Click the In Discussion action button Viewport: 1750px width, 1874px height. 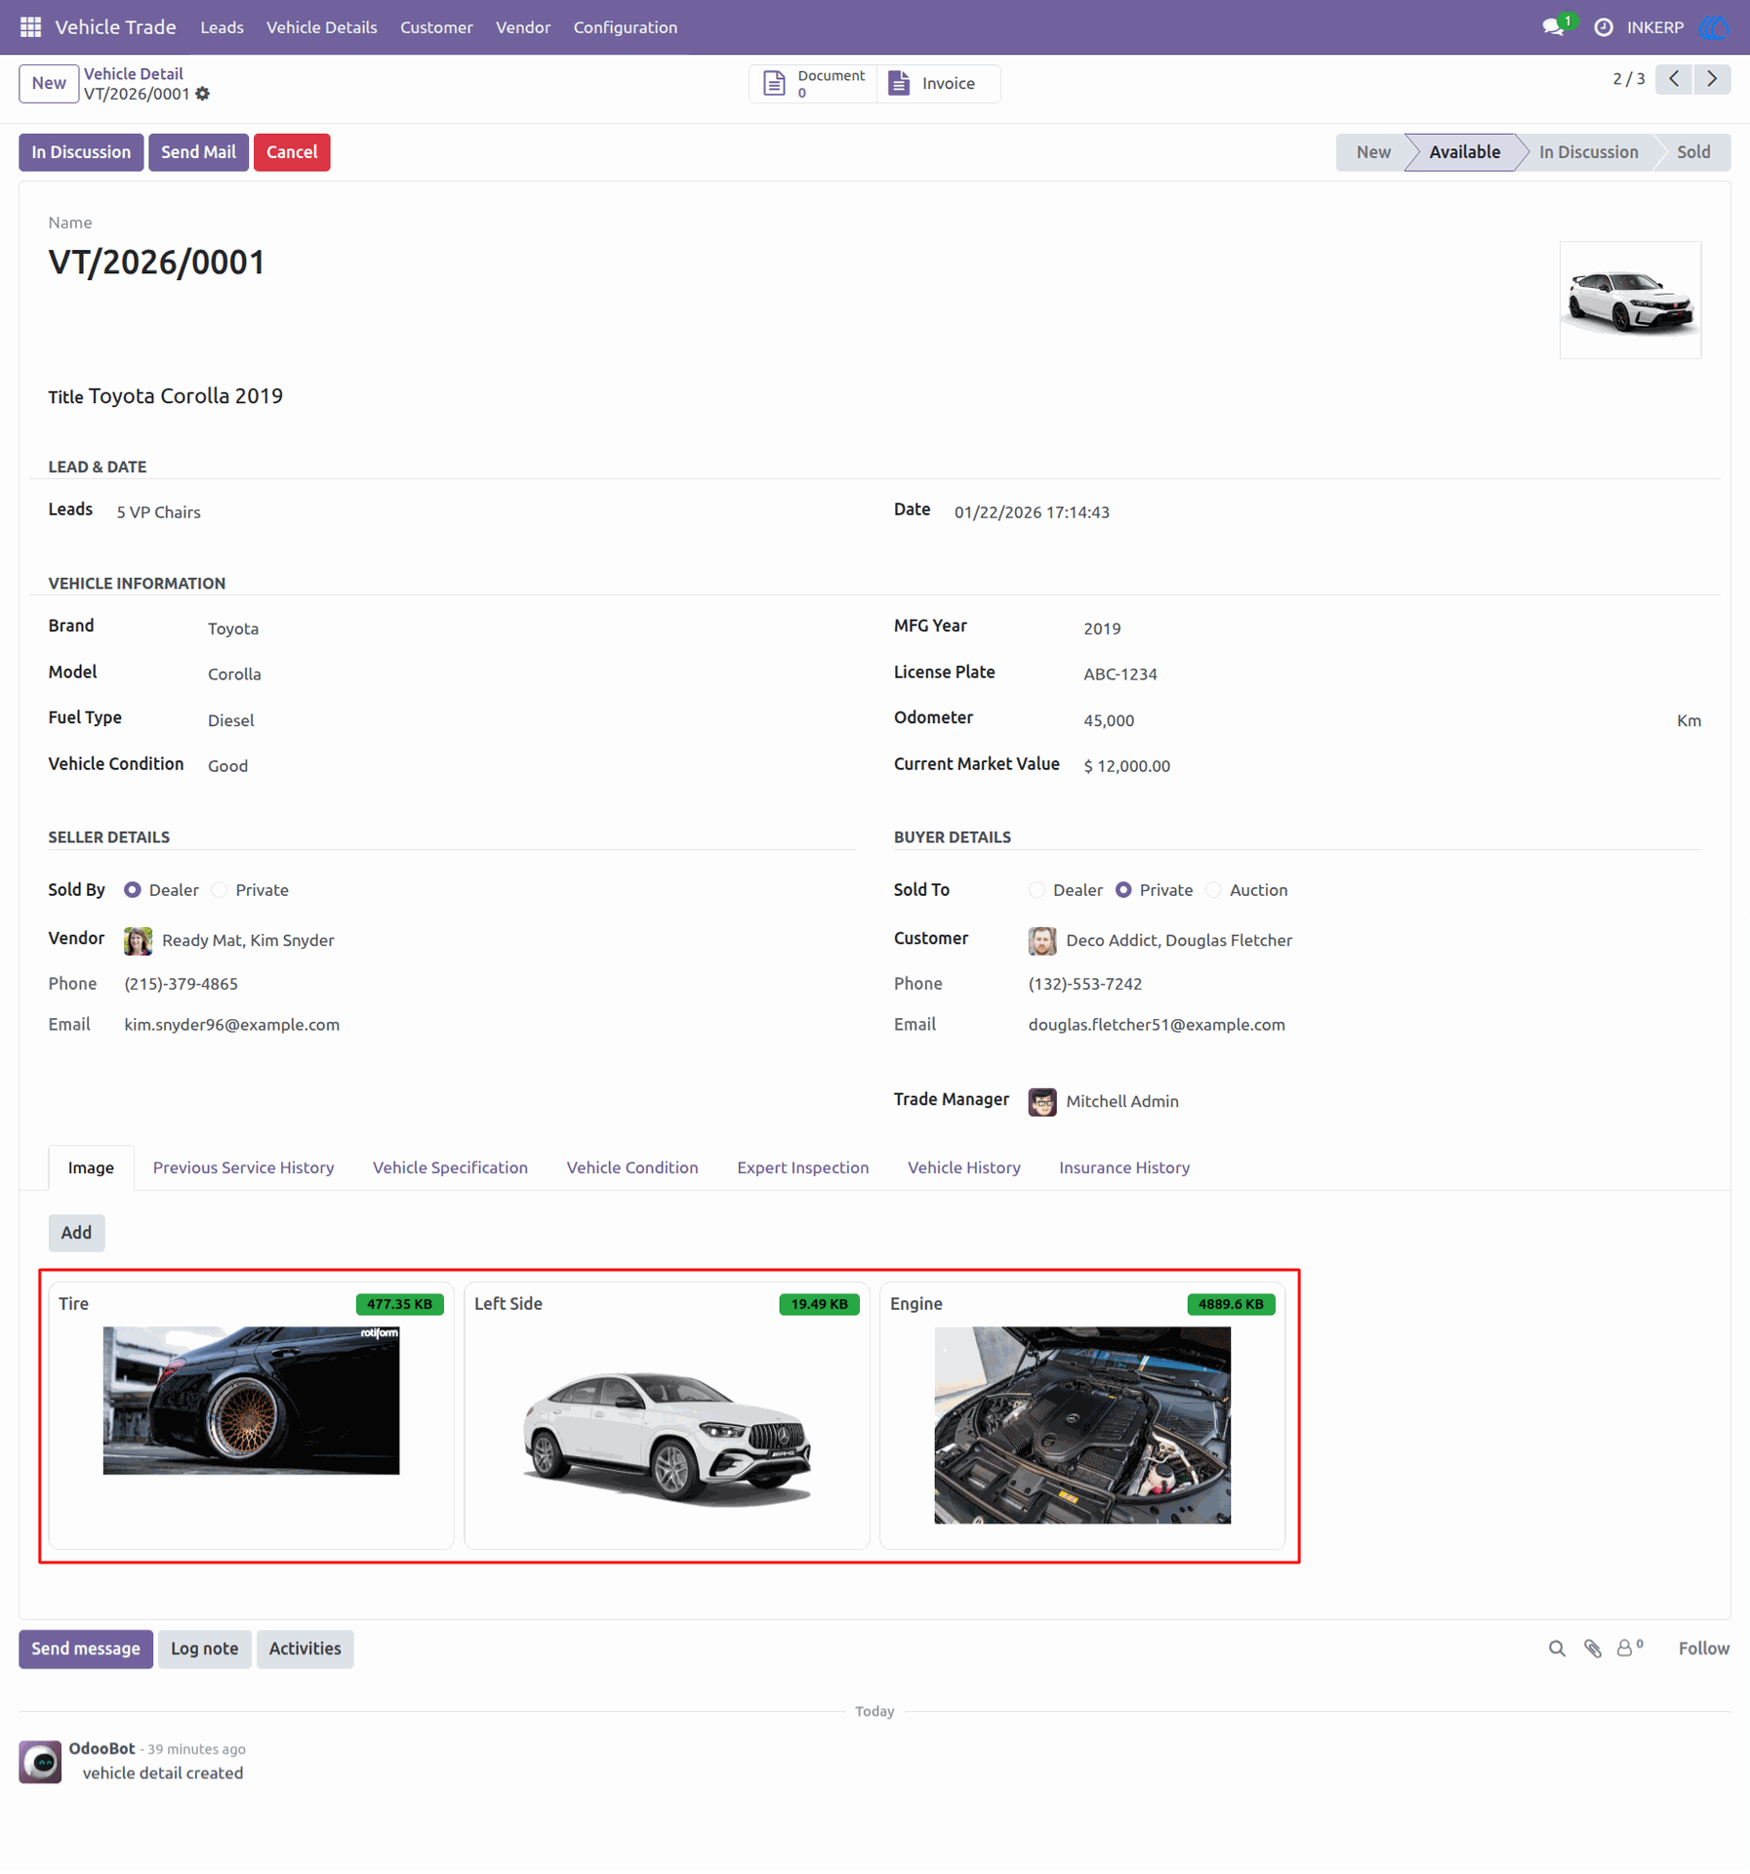81,152
